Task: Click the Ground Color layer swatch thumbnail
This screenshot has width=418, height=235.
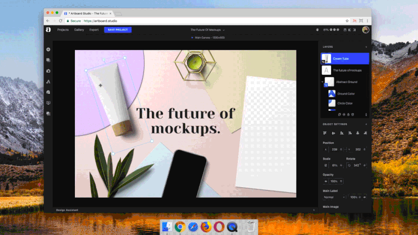Action: (332, 93)
